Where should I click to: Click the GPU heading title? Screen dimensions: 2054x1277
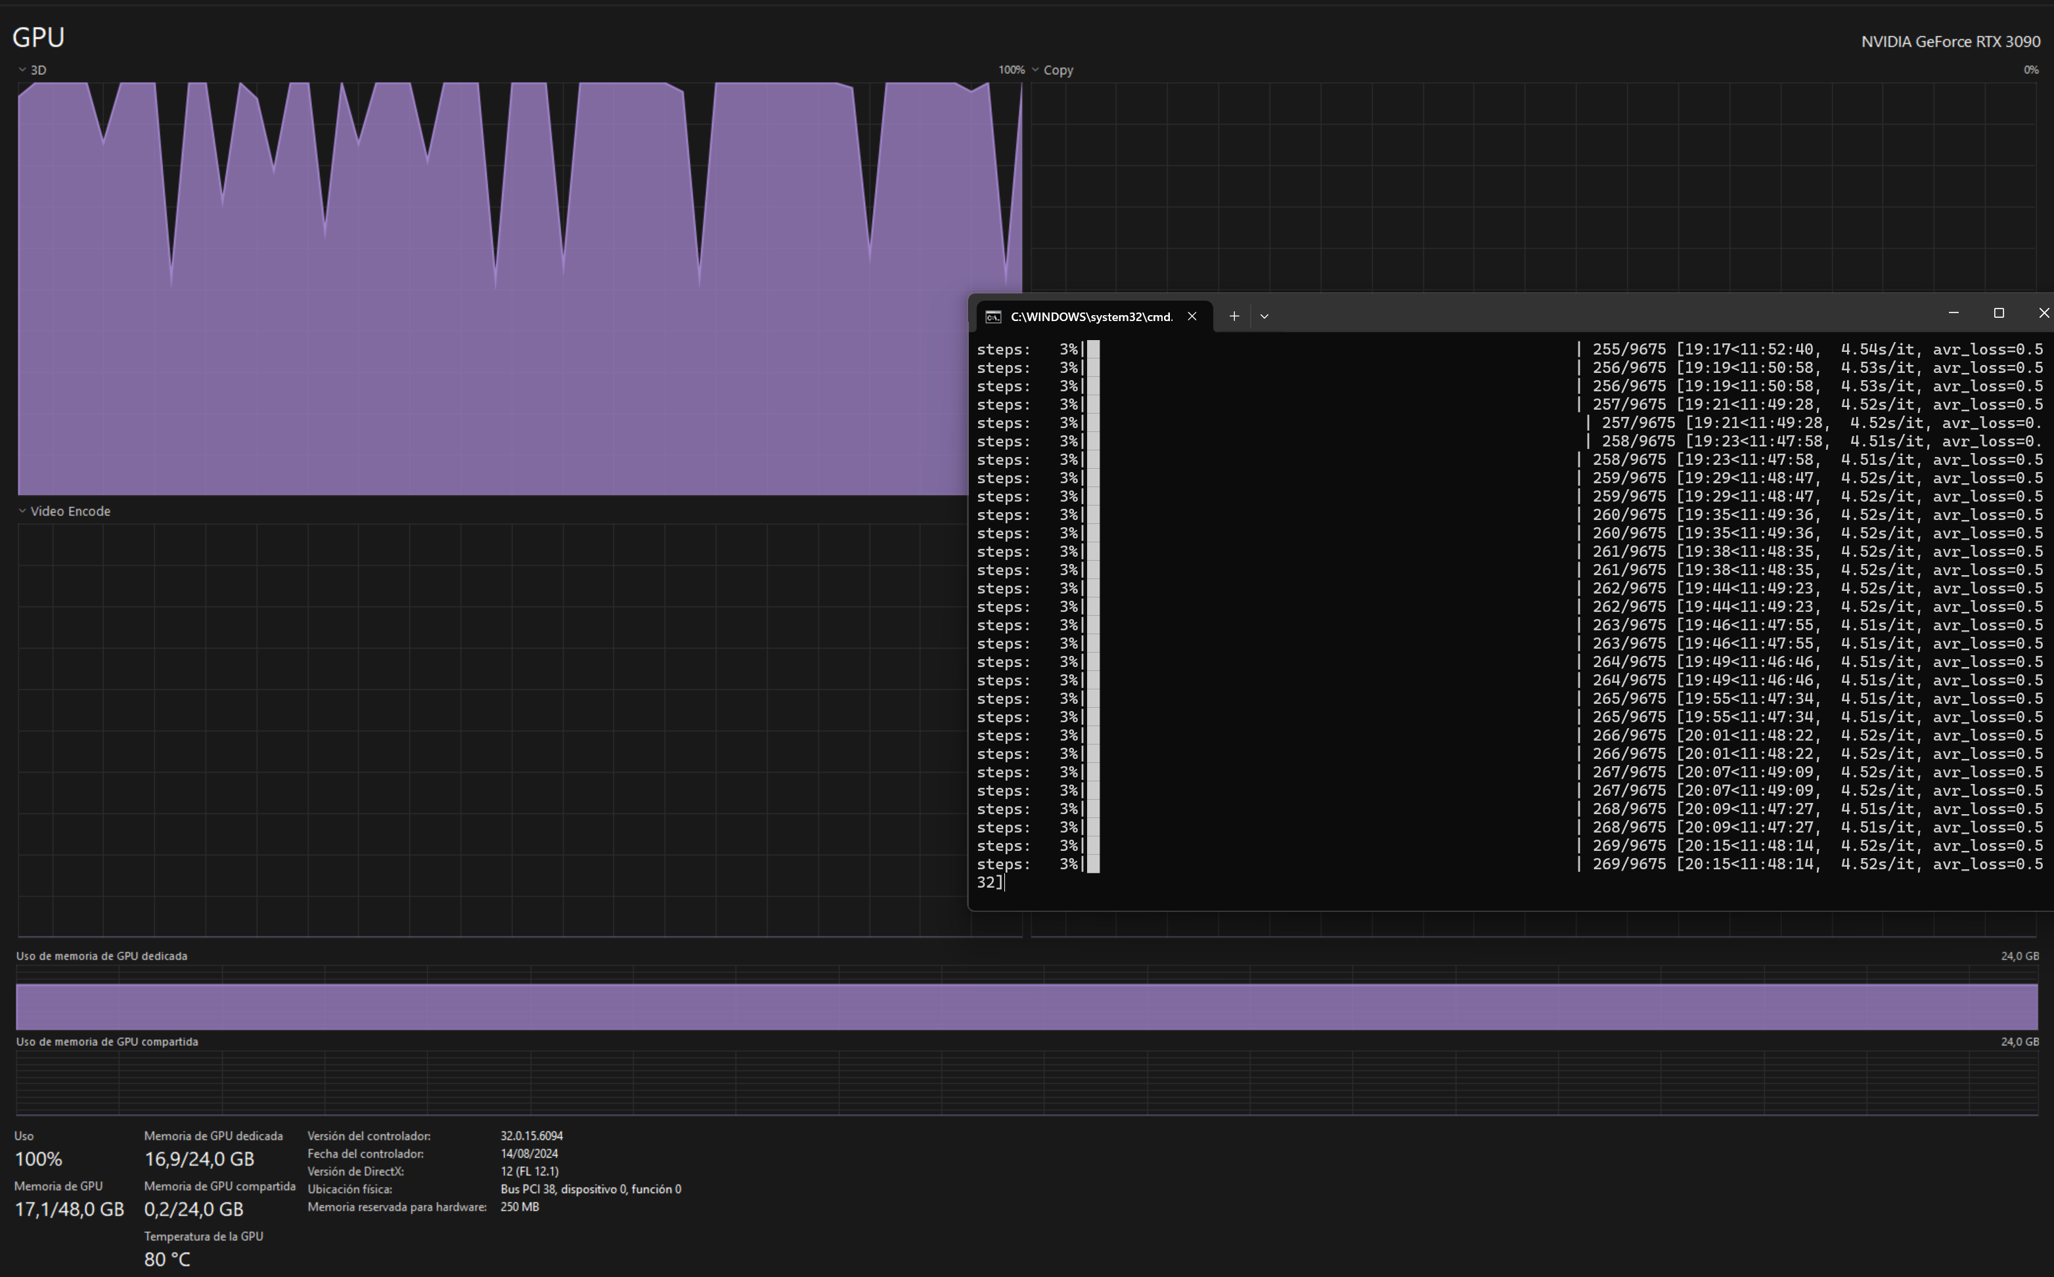38,37
